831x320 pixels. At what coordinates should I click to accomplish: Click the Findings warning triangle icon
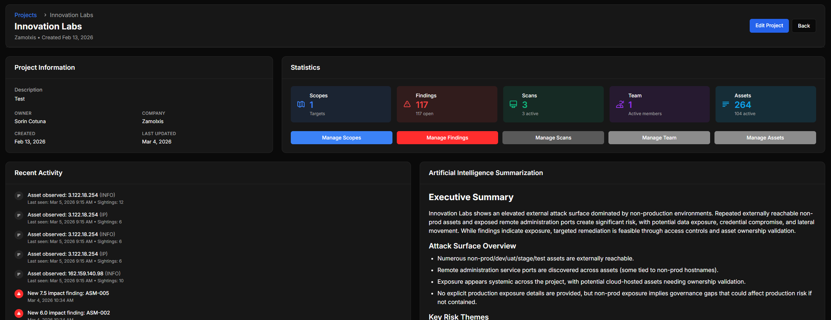click(407, 104)
